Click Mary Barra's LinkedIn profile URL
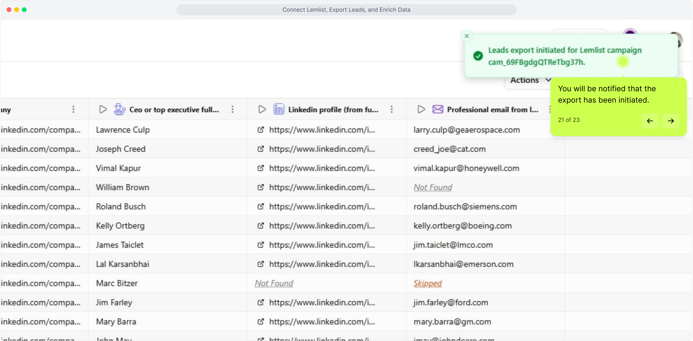The width and height of the screenshot is (693, 341). (x=322, y=321)
